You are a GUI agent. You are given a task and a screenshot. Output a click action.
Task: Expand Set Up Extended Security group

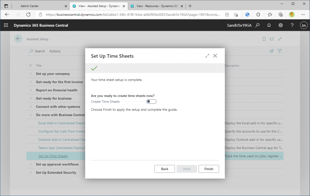pos(31,172)
